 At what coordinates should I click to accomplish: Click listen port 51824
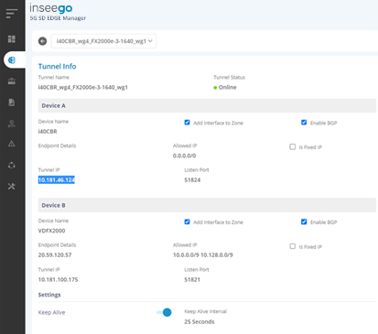click(x=192, y=180)
